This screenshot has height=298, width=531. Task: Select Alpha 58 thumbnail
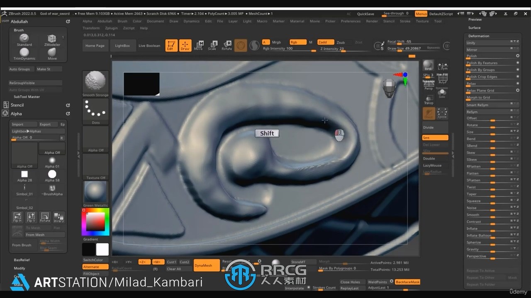pos(52,176)
